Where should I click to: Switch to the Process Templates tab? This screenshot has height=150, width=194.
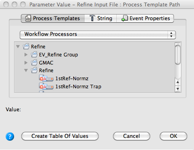[53, 18]
